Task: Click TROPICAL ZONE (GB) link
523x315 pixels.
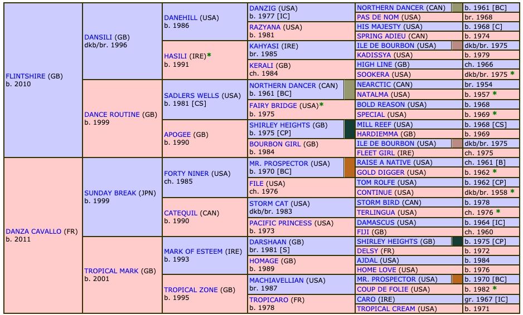Action: 191,290
